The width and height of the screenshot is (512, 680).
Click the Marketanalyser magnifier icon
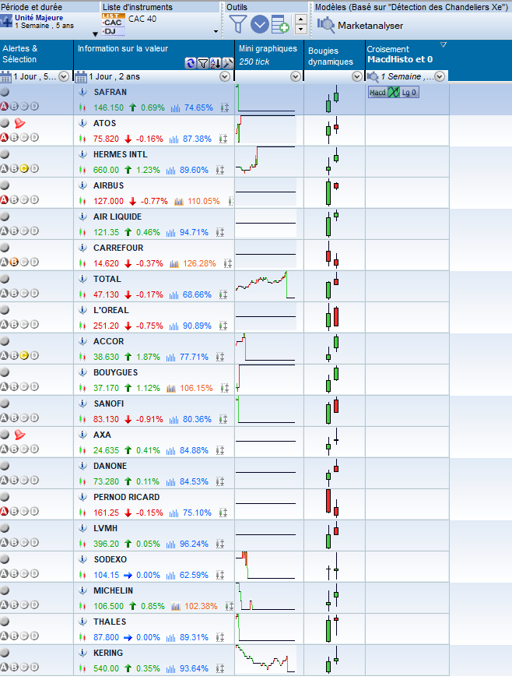[x=326, y=25]
